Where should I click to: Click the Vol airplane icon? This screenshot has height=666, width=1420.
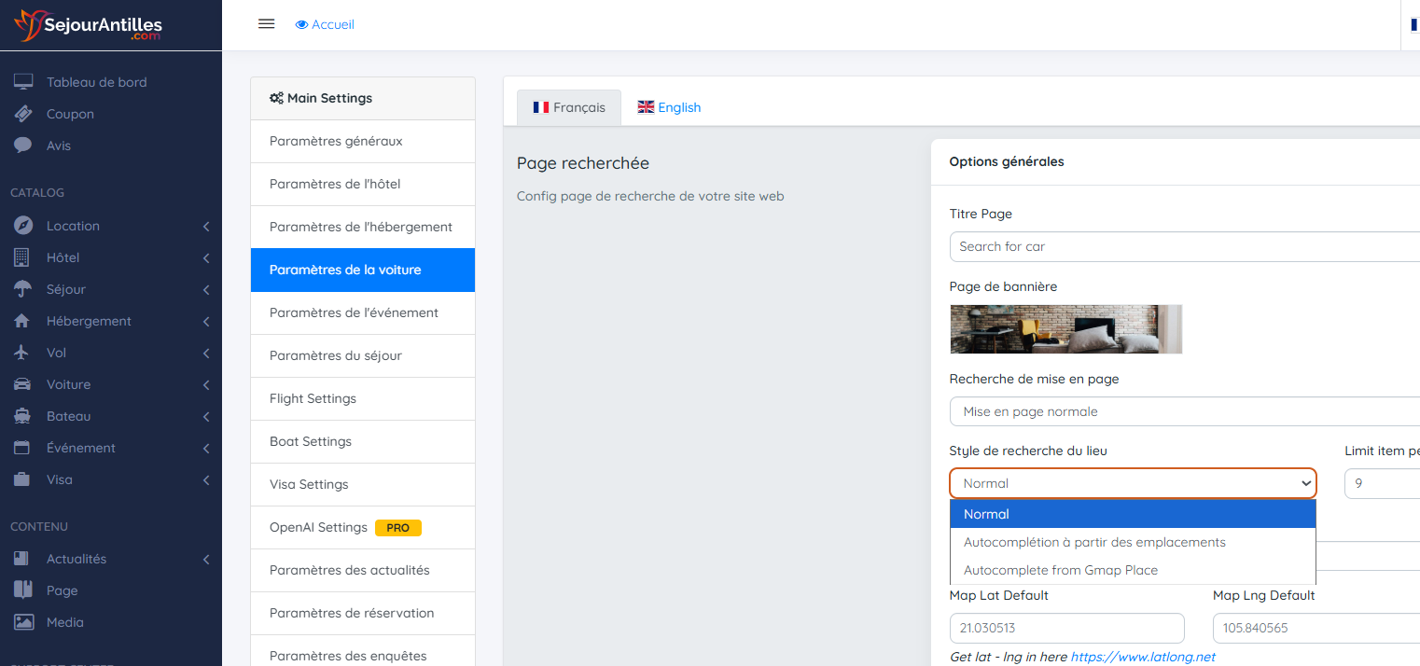pos(23,353)
